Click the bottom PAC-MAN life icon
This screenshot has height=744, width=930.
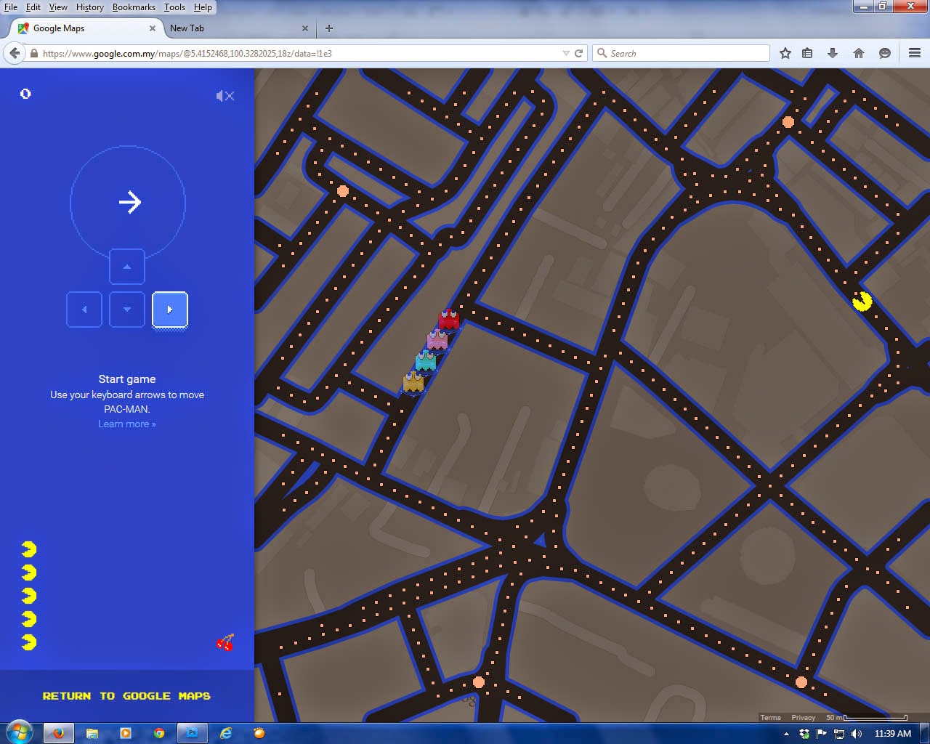29,642
